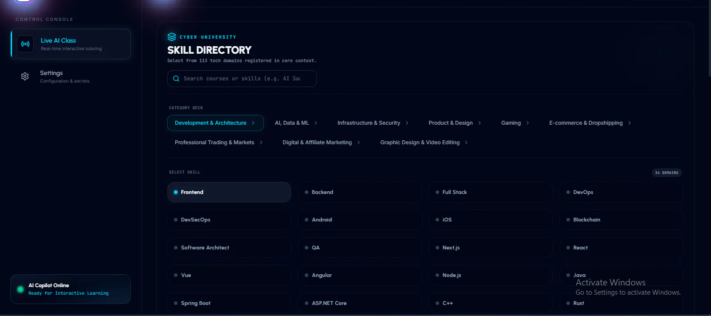Click the AI Copilot Online status card
This screenshot has width=711, height=316.
(71, 289)
